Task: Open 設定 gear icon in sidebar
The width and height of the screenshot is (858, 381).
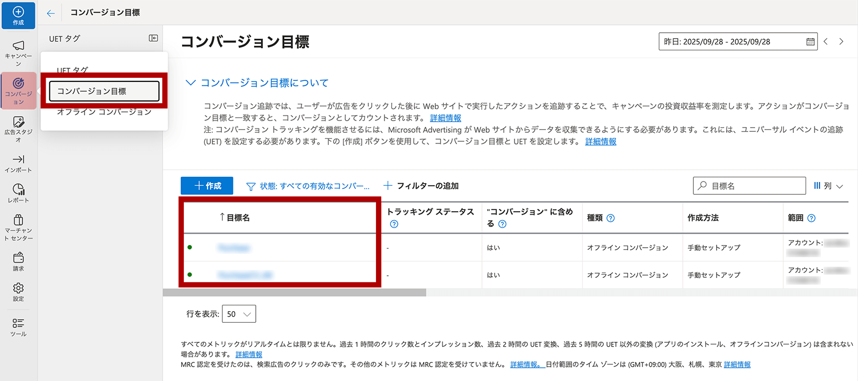Action: pos(18,292)
